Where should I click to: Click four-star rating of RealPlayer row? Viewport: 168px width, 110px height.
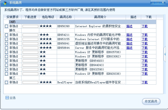[x=46, y=82]
